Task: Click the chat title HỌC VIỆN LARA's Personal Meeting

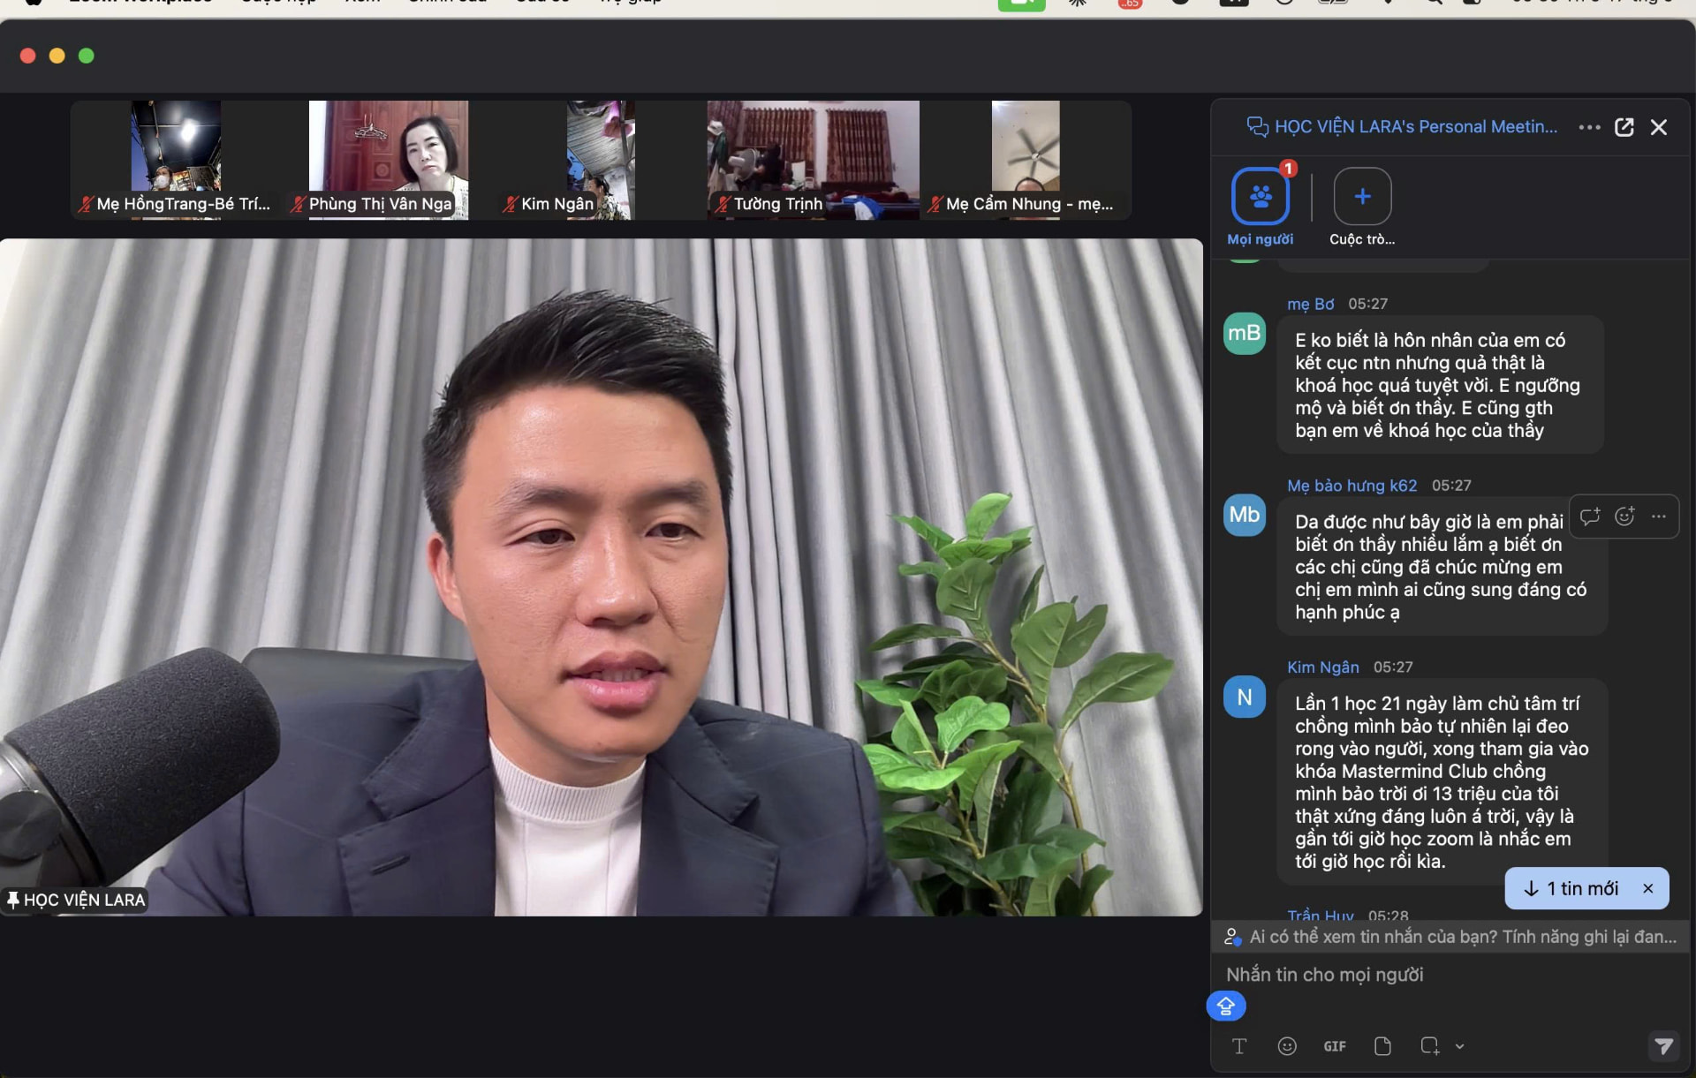Action: click(1416, 127)
